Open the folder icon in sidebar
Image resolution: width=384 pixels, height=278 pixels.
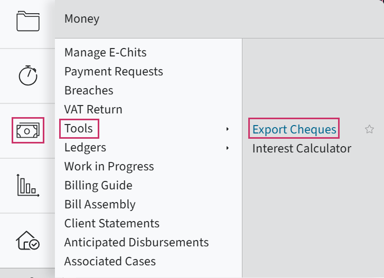28,21
